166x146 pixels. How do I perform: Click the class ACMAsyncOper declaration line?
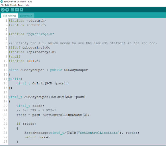tap(48, 70)
